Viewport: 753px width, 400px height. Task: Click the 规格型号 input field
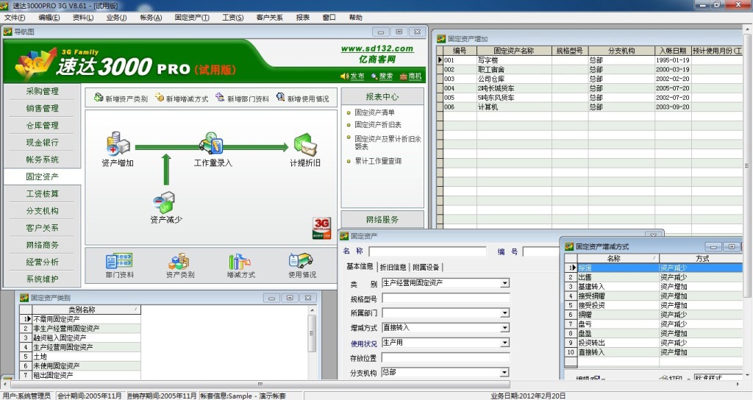point(446,299)
